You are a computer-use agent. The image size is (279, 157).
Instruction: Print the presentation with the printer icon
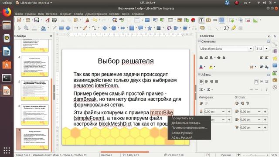[54, 20]
